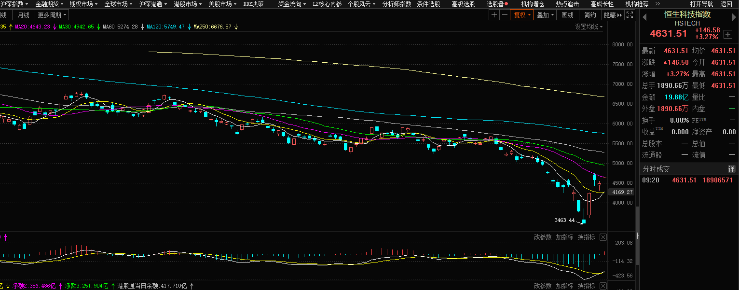Screen dimensions: 739x290
Task: Open 美股市场 menu
Action: pyautogui.click(x=222, y=4)
